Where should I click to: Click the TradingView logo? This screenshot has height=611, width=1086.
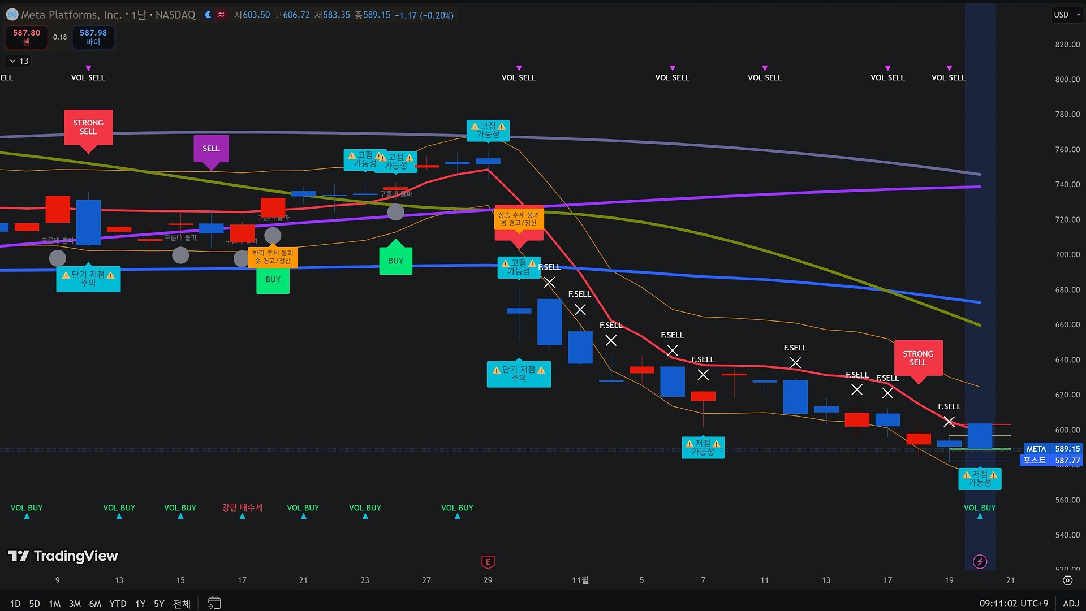click(x=63, y=556)
